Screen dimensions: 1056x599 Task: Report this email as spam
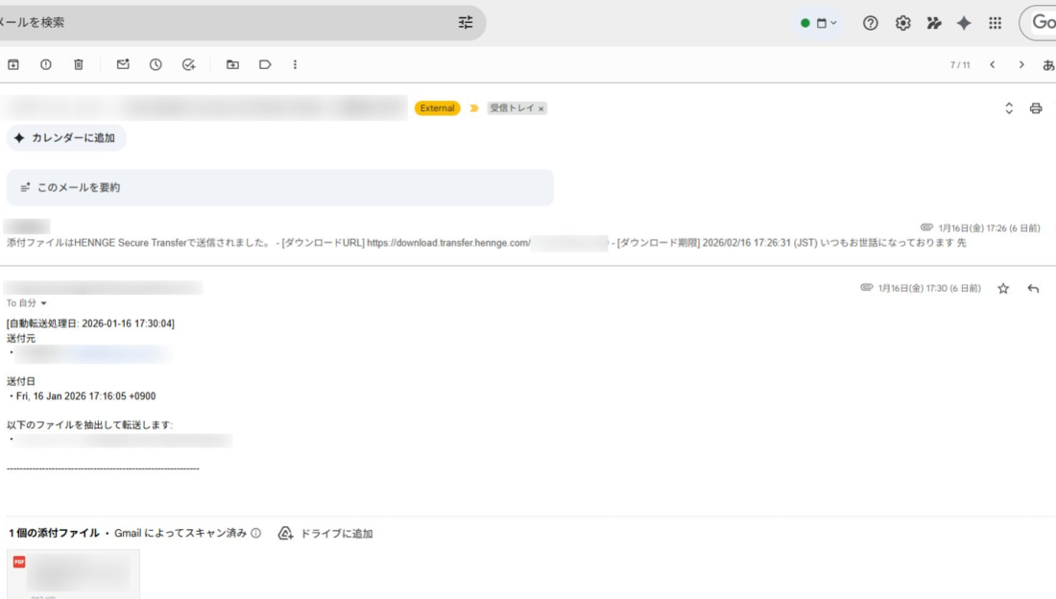pos(46,64)
